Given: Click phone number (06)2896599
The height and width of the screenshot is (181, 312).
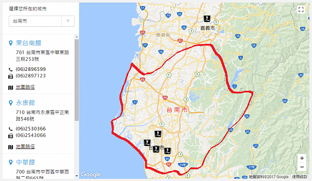Looking at the screenshot, I should coord(31,69).
